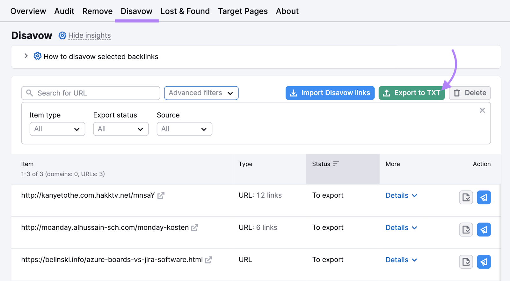The image size is (510, 281).
Task: Open the Source dropdown
Action: tap(184, 129)
